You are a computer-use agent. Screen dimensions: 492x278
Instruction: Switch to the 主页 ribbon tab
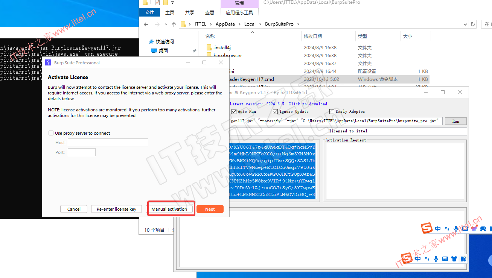(x=170, y=12)
